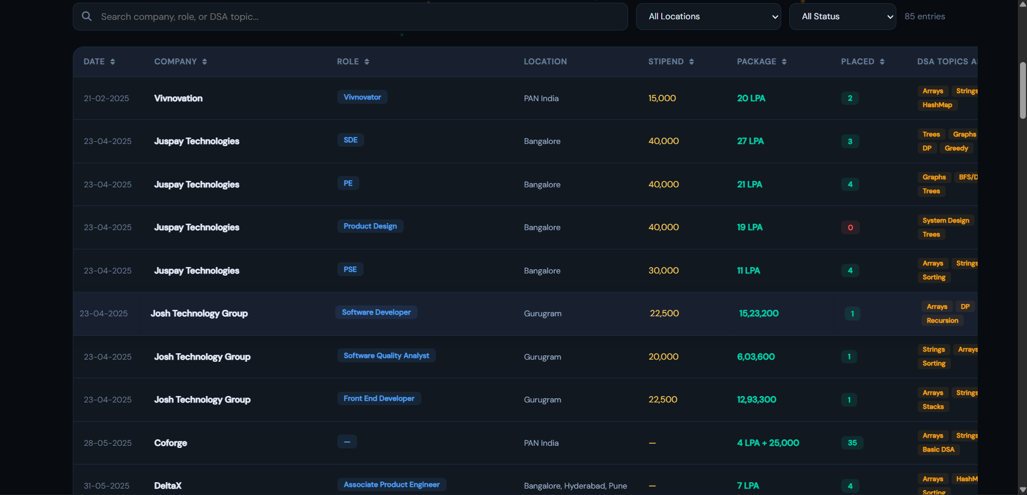Click the 85 entries count label
This screenshot has width=1027, height=495.
click(x=925, y=17)
